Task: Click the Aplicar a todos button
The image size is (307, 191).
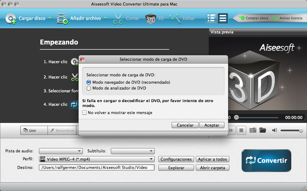Action: coord(212,159)
